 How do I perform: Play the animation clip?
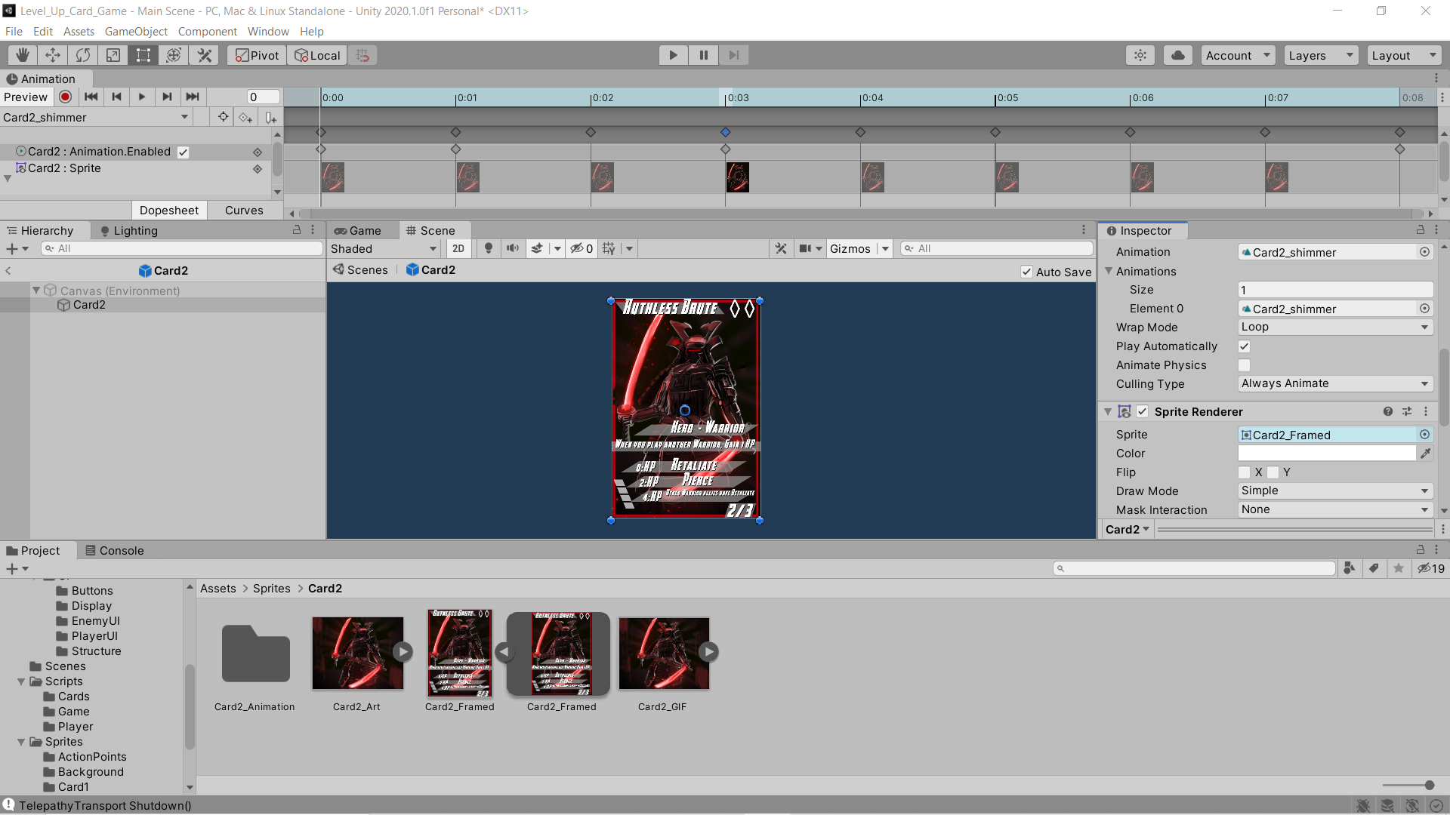[x=142, y=97]
